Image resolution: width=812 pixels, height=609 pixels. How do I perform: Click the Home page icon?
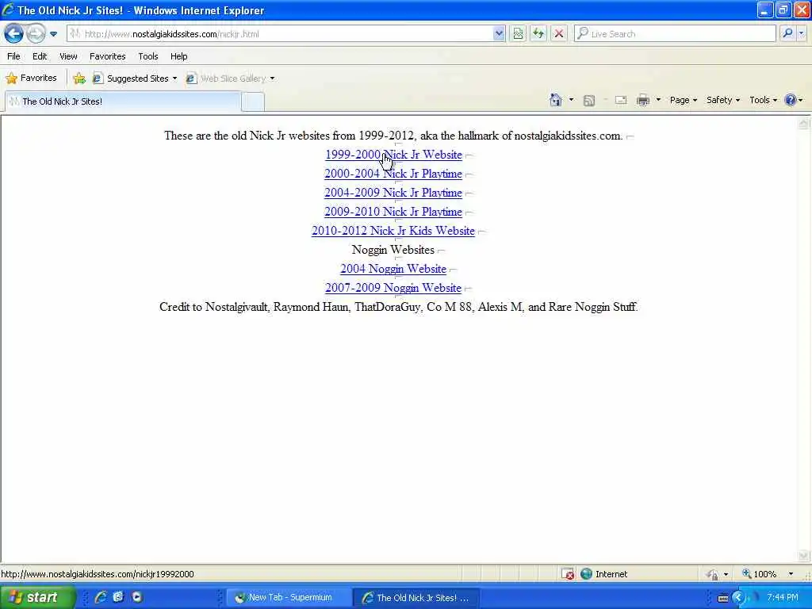(556, 100)
